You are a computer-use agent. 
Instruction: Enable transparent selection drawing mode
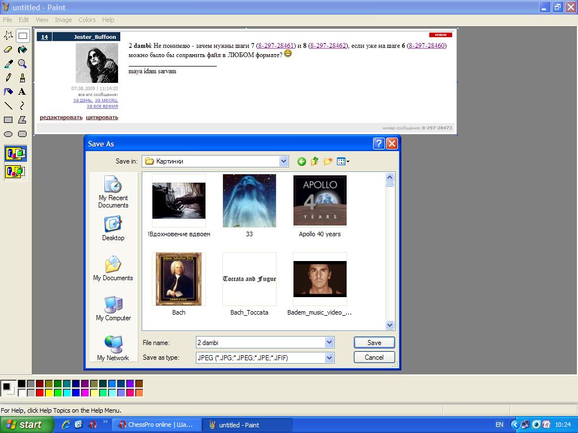15,171
